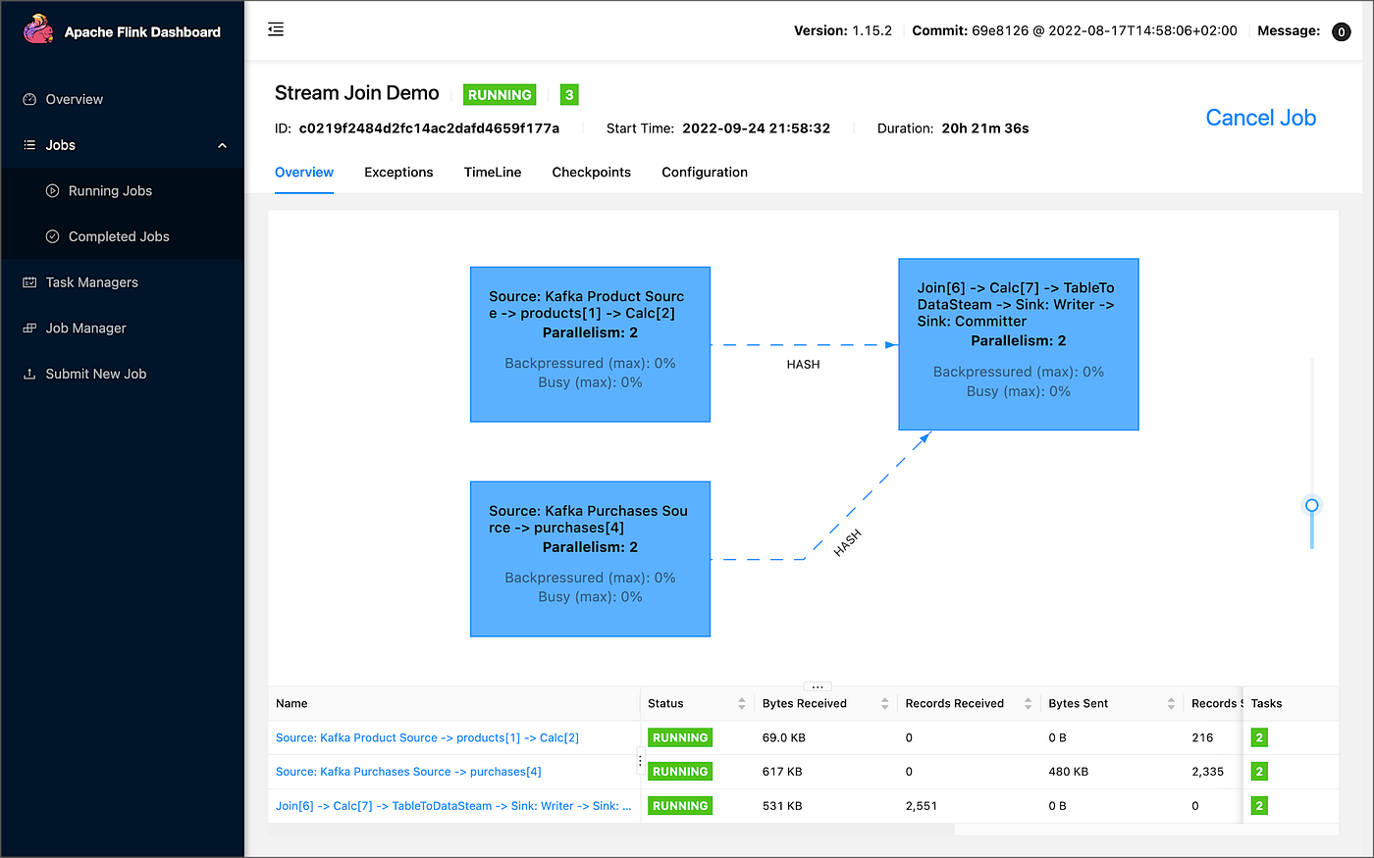Select the Join[6] sink node in graph

point(1019,344)
